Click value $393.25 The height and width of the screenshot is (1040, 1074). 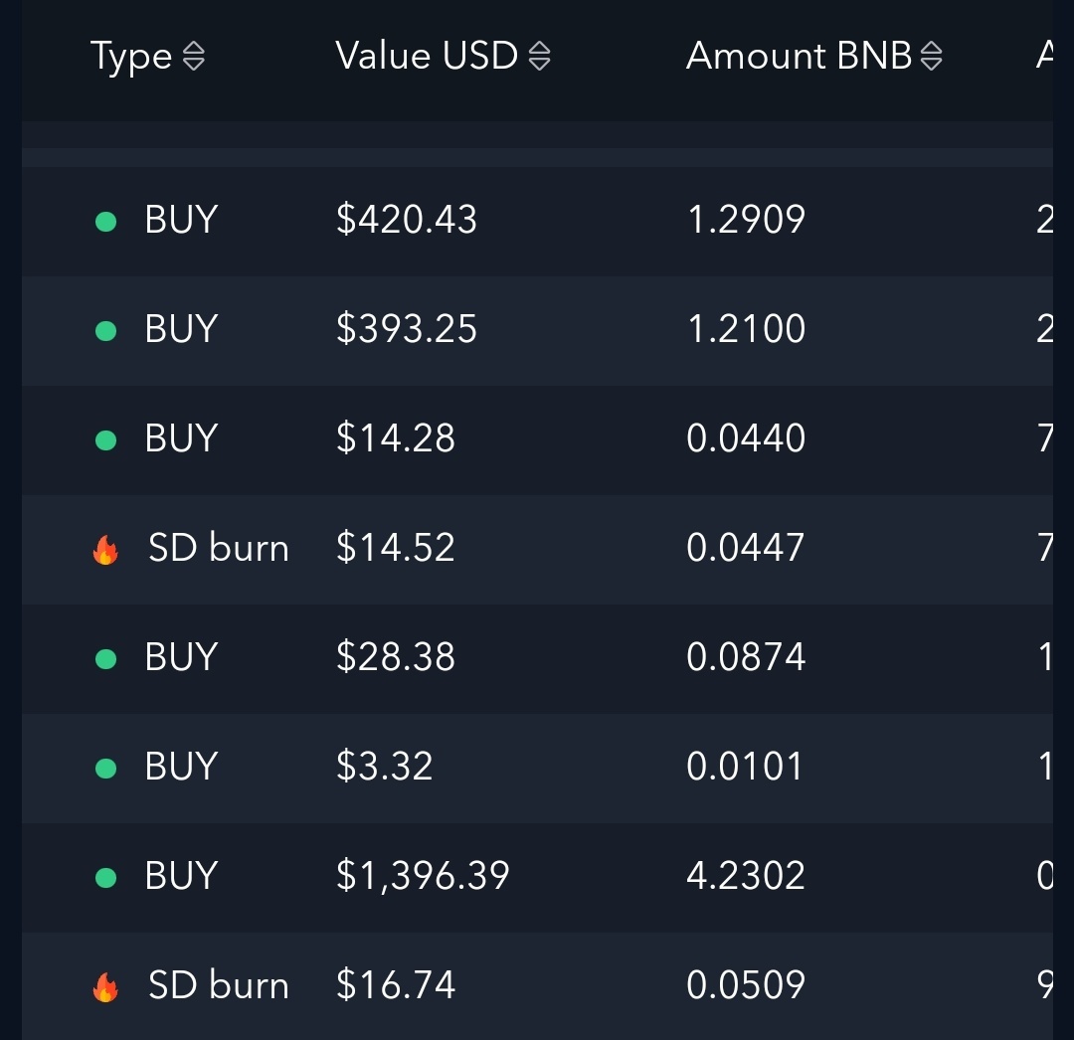point(406,329)
